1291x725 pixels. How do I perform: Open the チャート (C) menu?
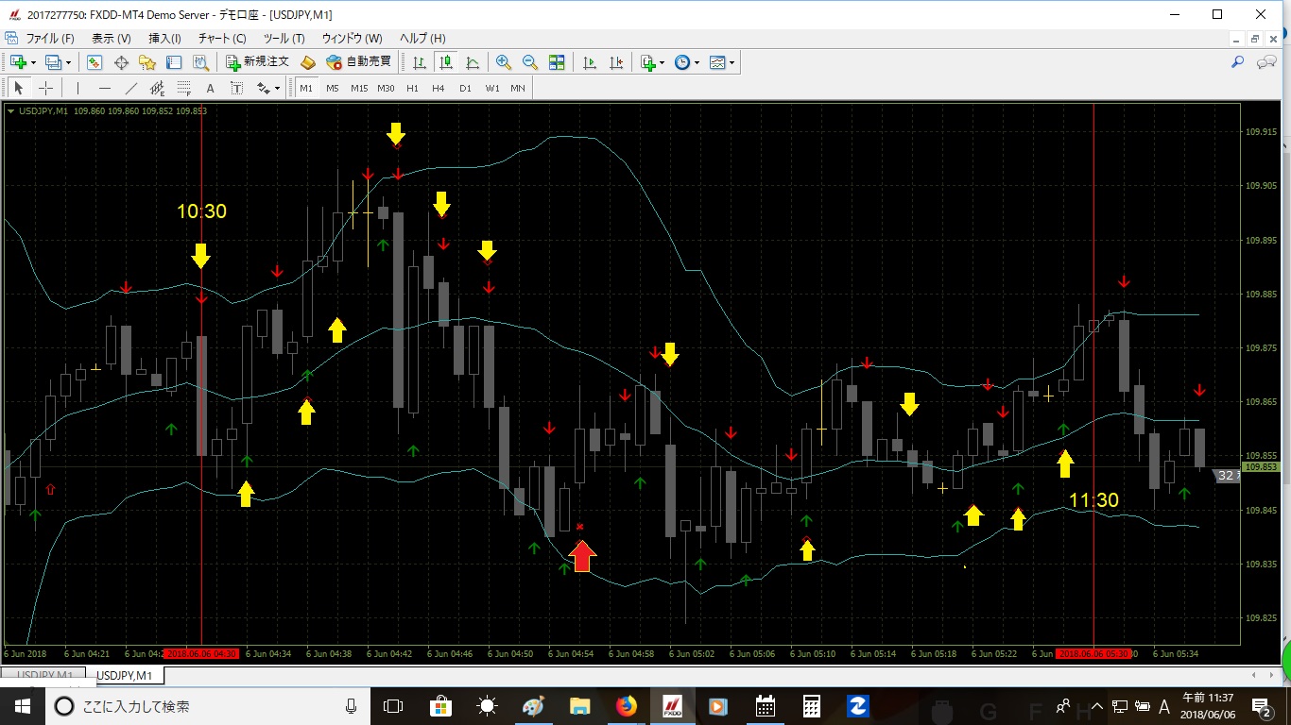pyautogui.click(x=222, y=39)
